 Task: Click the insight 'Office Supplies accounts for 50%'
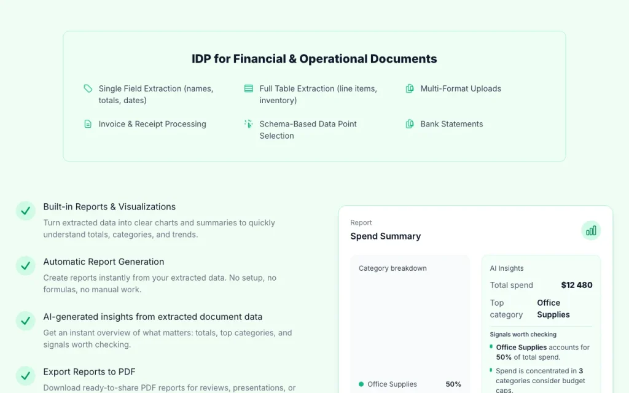pos(543,352)
